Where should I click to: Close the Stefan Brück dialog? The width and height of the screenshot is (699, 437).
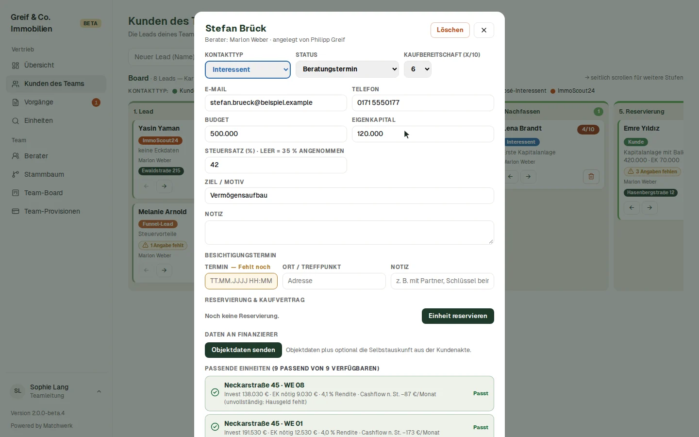(484, 30)
